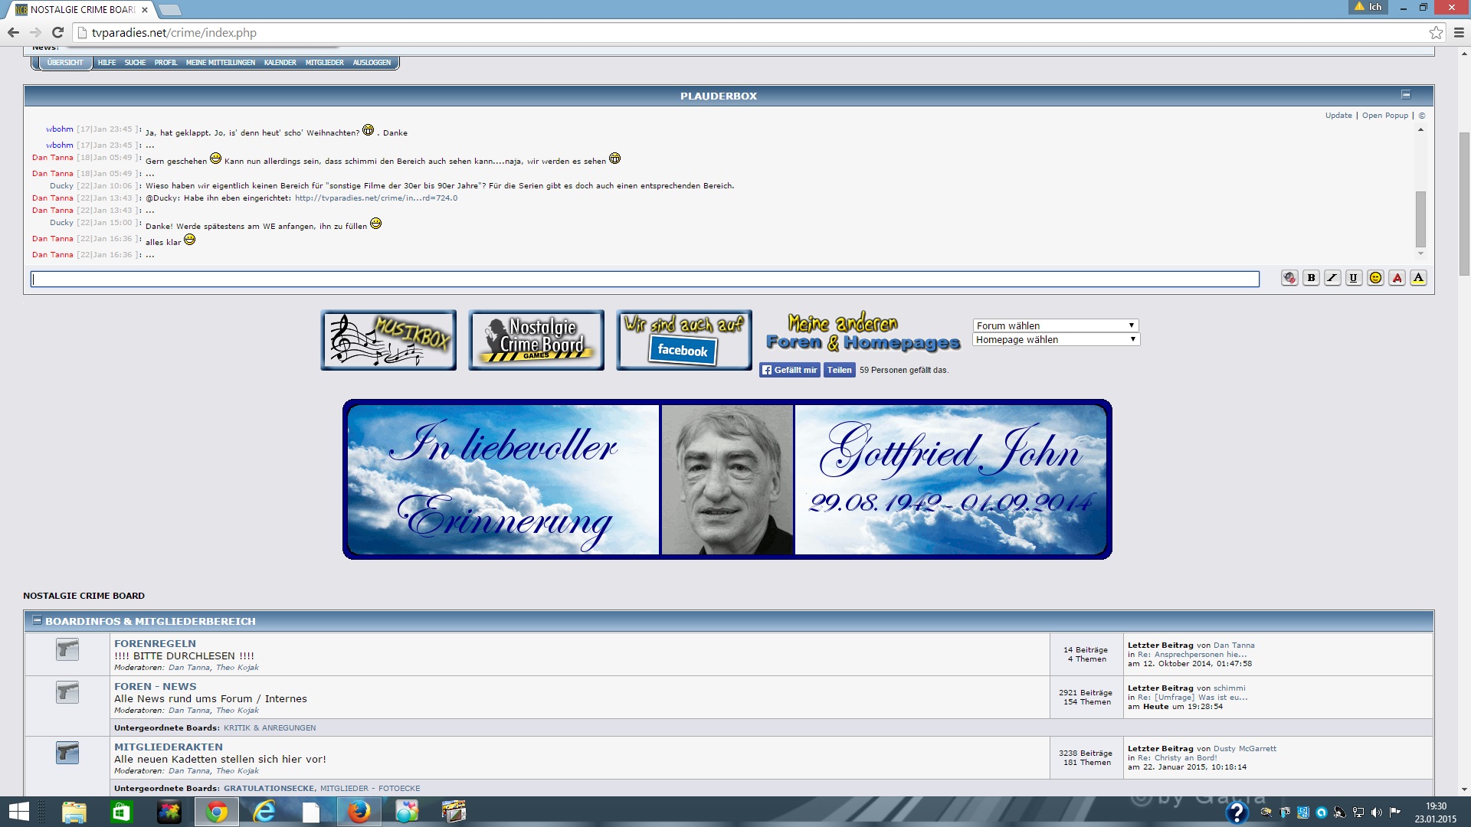Select the Übersicht menu tab
This screenshot has width=1471, height=827.
(64, 63)
